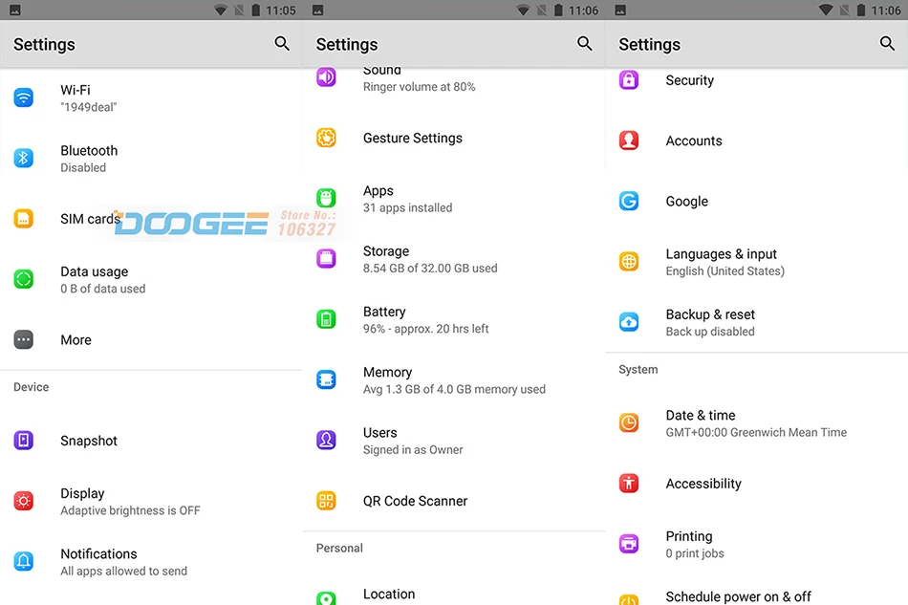Tap the Printing printer icon
The image size is (908, 605).
[x=629, y=544]
